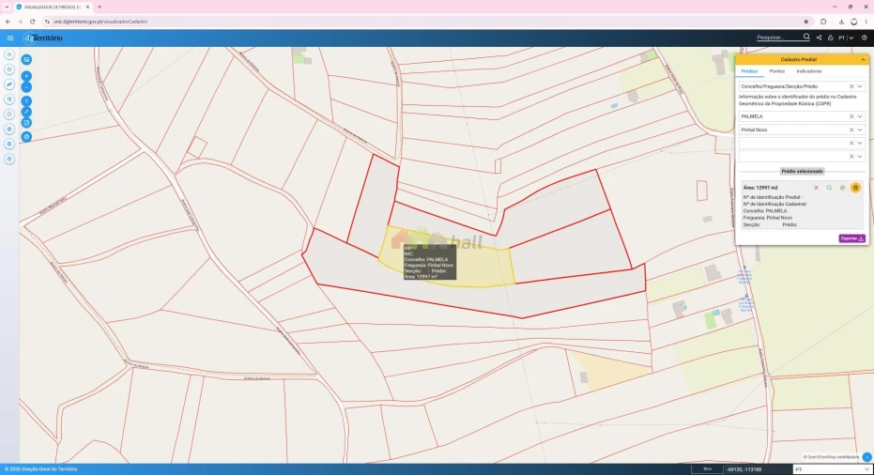Image resolution: width=874 pixels, height=475 pixels.
Task: Open browser extensions icon
Action: [823, 22]
